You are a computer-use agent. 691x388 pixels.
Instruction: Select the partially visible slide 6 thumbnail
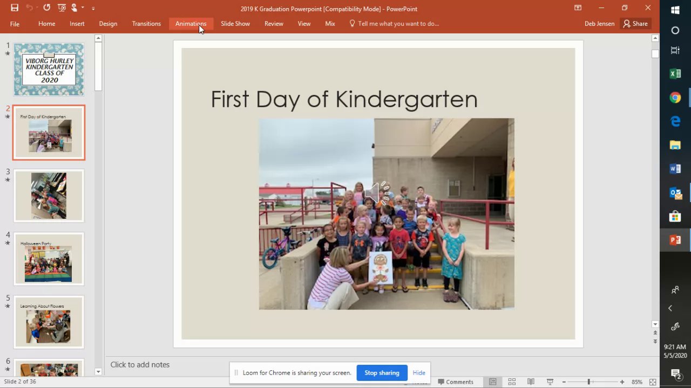[49, 368]
